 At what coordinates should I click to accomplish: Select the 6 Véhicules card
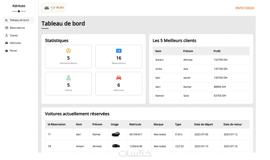click(x=119, y=84)
